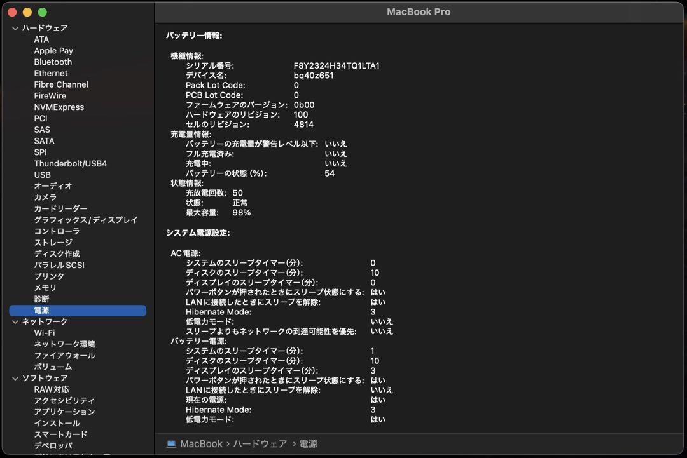Select コントローラ in the sidebar
The height and width of the screenshot is (458, 687).
[57, 231]
